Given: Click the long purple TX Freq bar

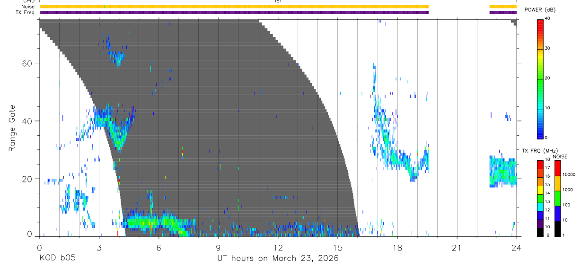Looking at the screenshot, I should click(234, 12).
